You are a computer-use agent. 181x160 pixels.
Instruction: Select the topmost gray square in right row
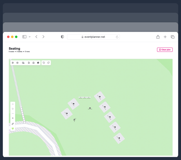point(100,97)
